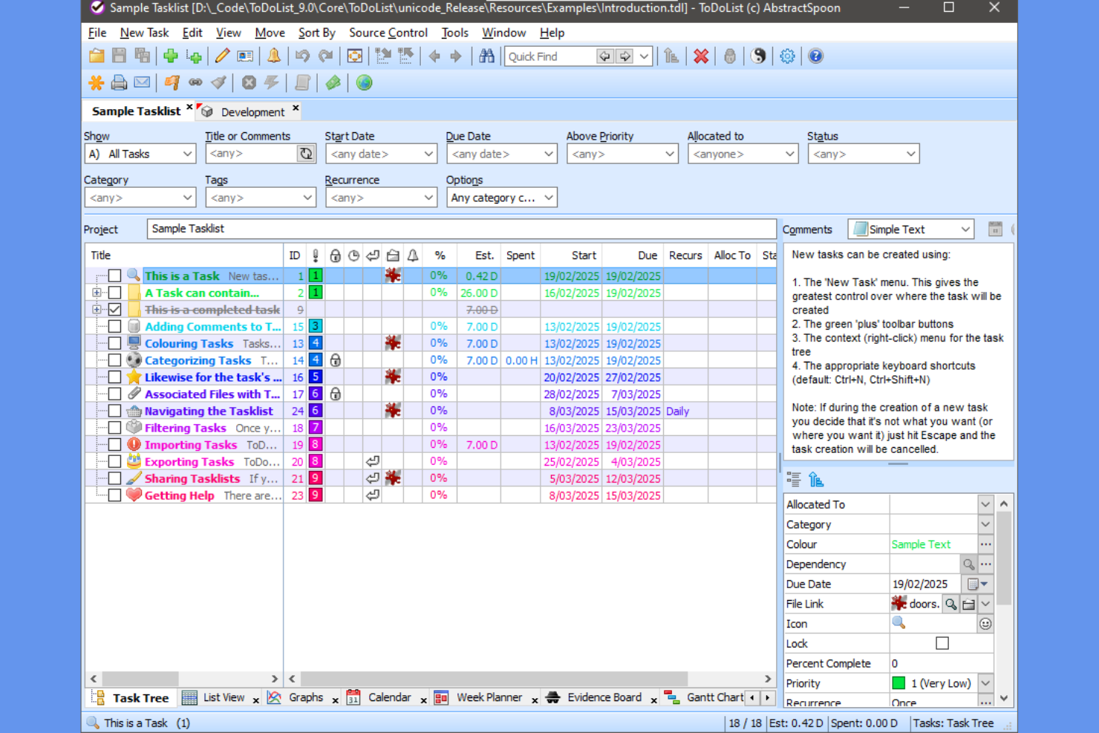
Task: Check the checkbox for 'Colouring Tasks'
Action: [114, 343]
